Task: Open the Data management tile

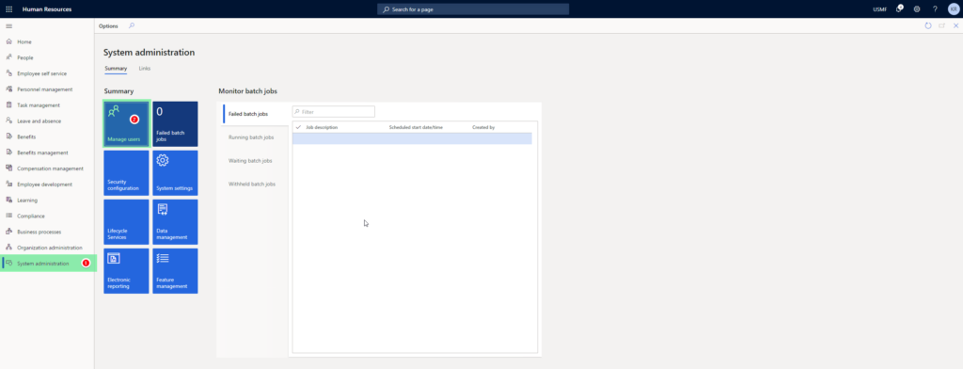Action: [x=175, y=221]
